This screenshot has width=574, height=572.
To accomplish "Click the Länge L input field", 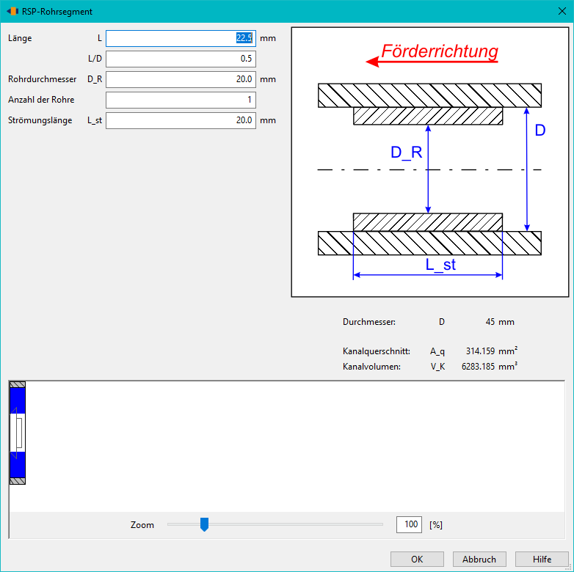I will tap(181, 38).
